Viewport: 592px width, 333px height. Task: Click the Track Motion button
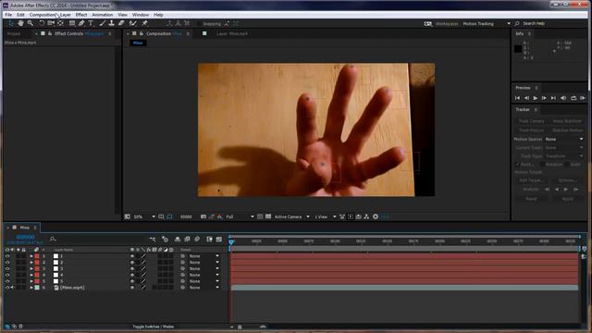point(531,130)
